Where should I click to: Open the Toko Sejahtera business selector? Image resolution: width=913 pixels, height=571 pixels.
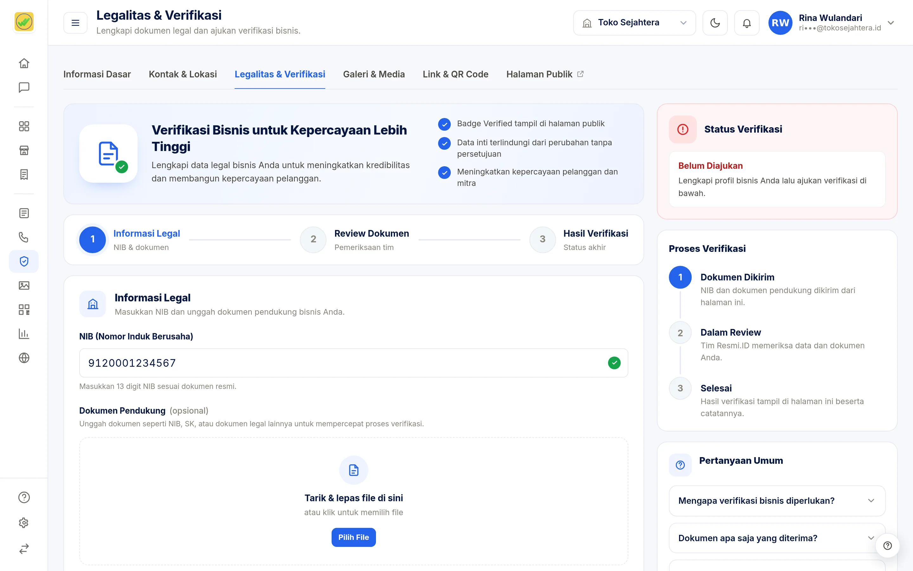pos(634,23)
